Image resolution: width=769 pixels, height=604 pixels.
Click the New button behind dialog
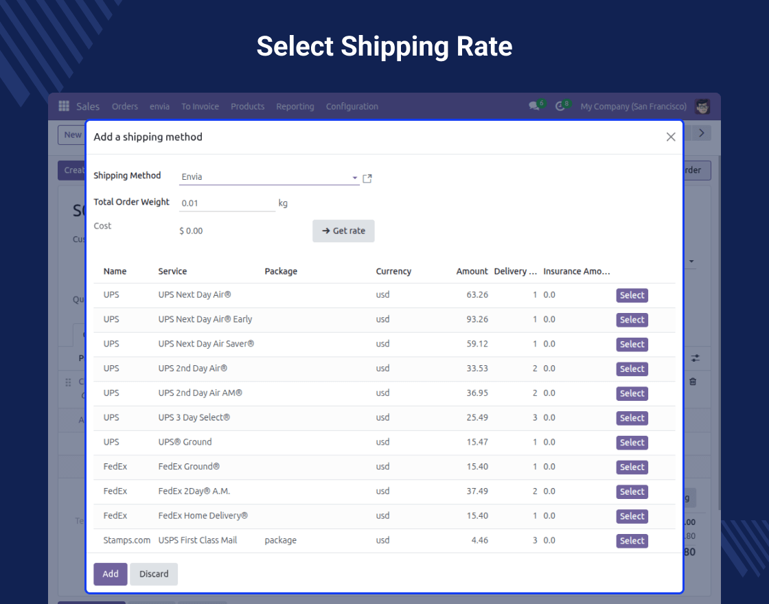72,135
